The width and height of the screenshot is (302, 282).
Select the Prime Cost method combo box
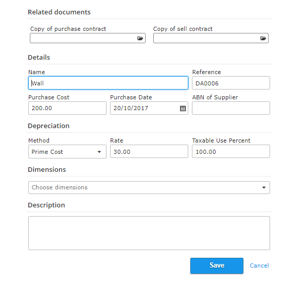click(x=67, y=152)
